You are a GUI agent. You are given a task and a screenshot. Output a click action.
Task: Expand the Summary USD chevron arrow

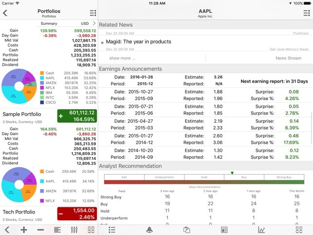coord(94,23)
